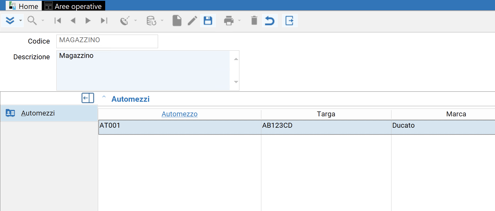Click the Automezzo column header link
The height and width of the screenshot is (211, 495).
(x=179, y=114)
